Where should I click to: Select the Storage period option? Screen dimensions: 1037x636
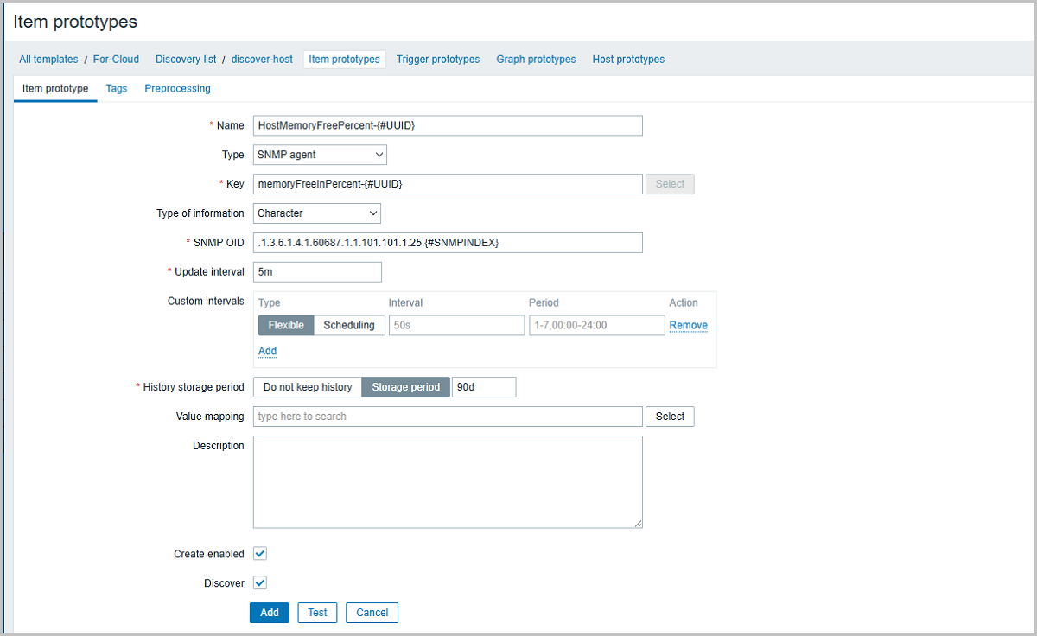(405, 387)
